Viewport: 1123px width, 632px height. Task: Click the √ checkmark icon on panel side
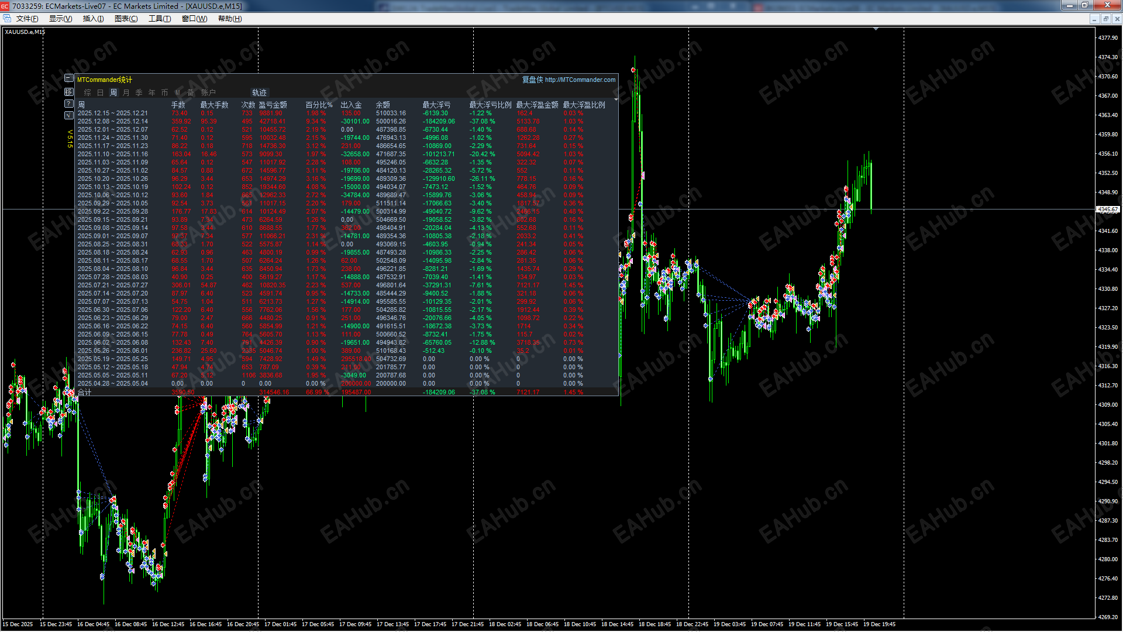[x=68, y=115]
